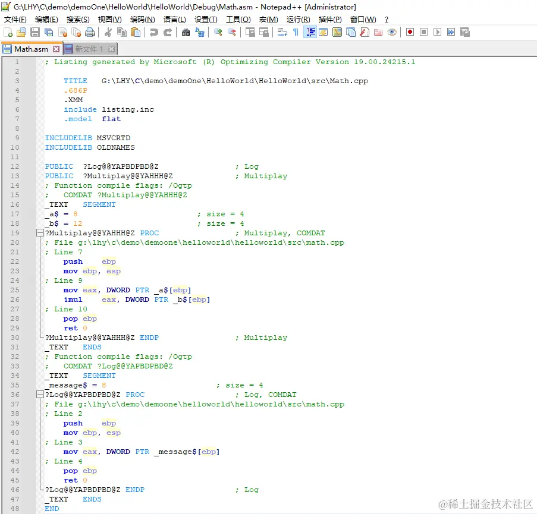The height and width of the screenshot is (514, 537).
Task: Run the macro multiple times
Action: (x=451, y=32)
